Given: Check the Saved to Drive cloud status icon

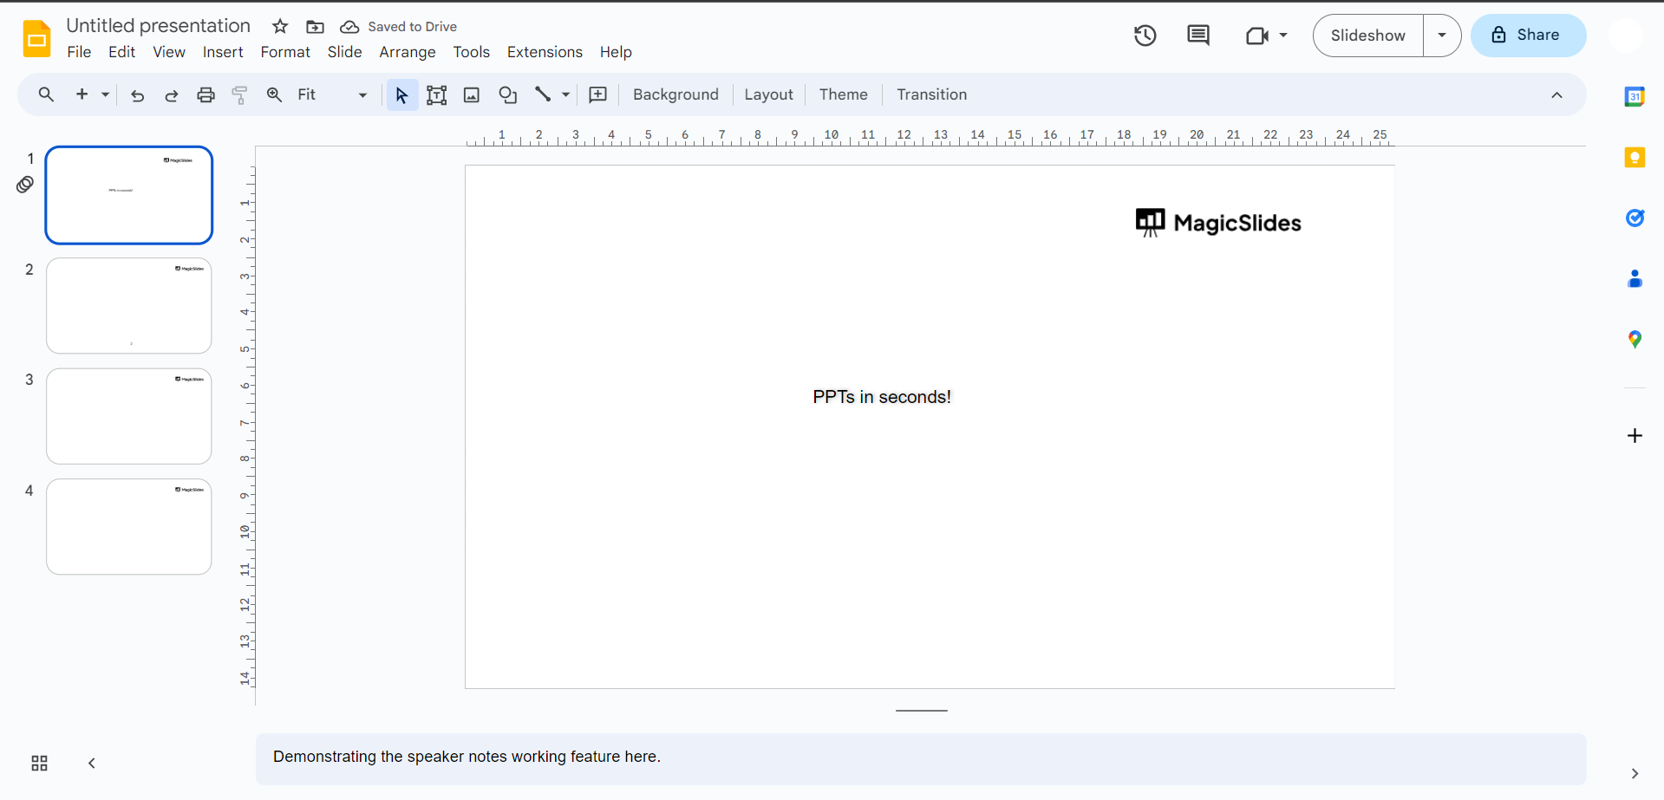Looking at the screenshot, I should click(x=349, y=27).
